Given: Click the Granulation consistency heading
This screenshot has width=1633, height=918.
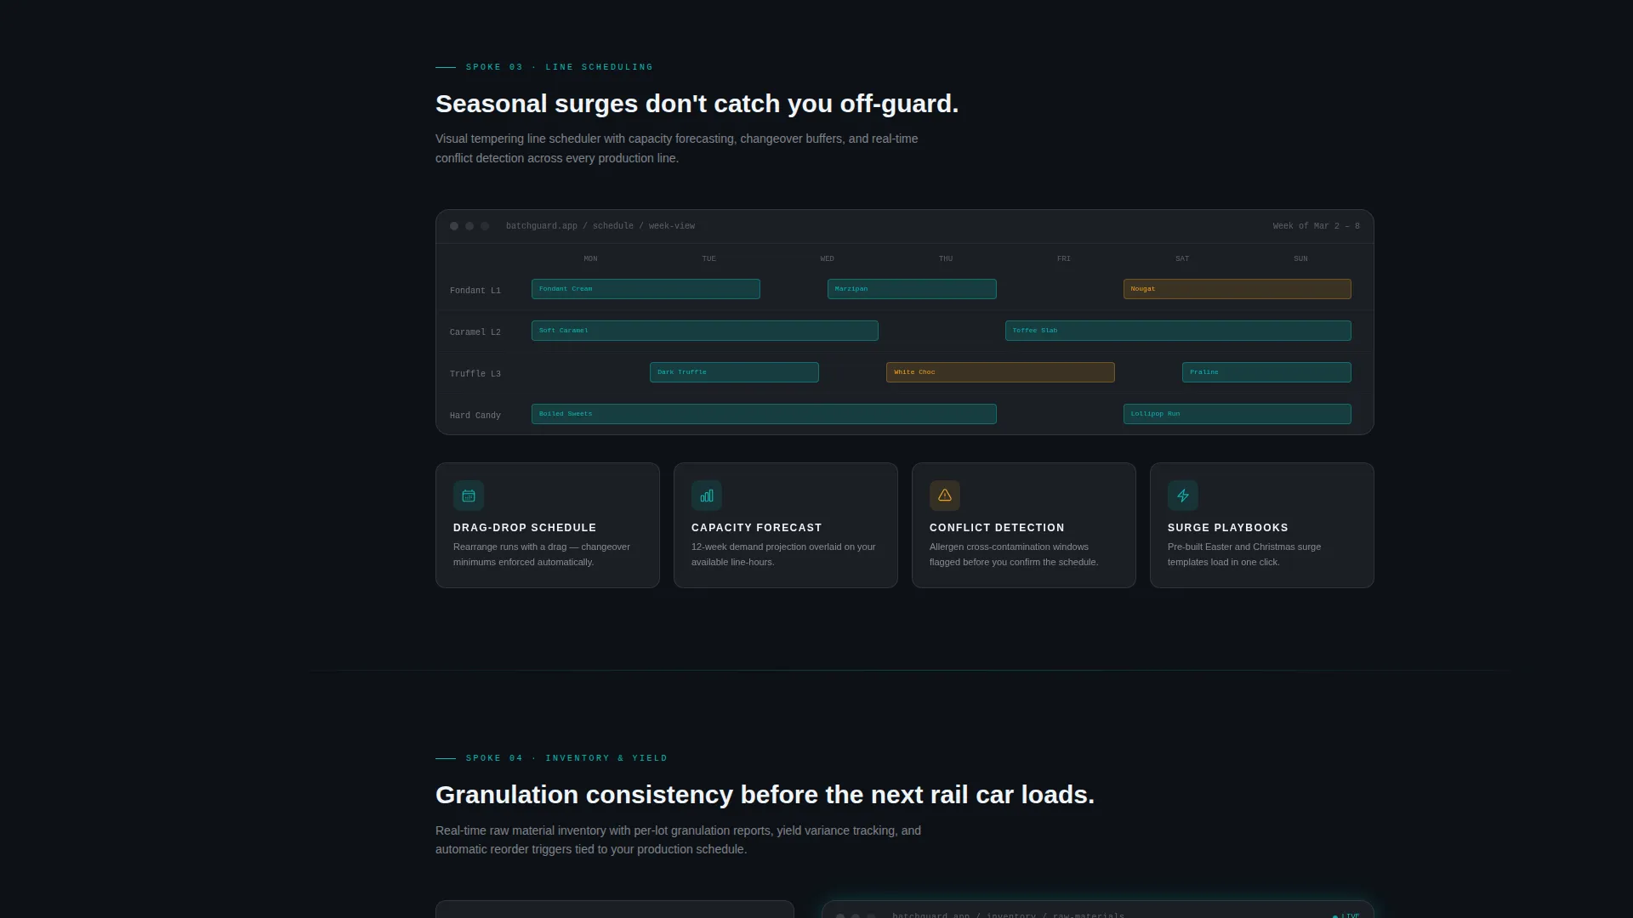Looking at the screenshot, I should tap(765, 795).
